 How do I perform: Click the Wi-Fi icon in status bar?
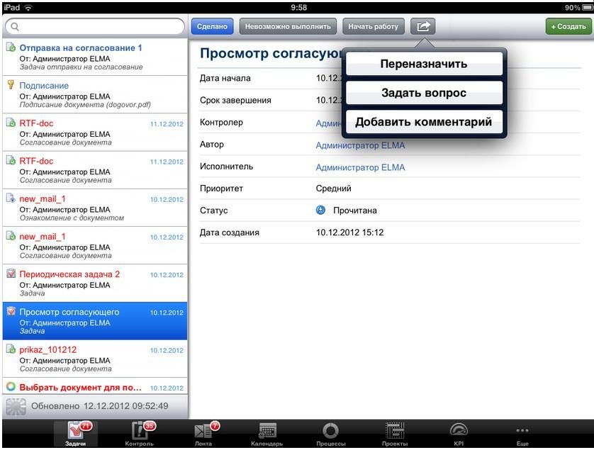(28, 8)
